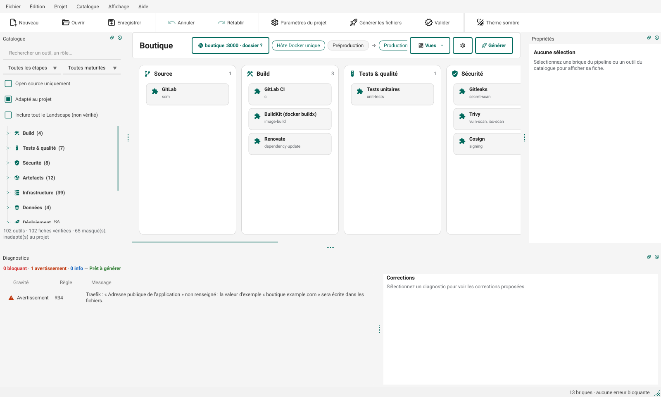Open Paramètres du projet gear icon
The height and width of the screenshot is (397, 661).
275,22
